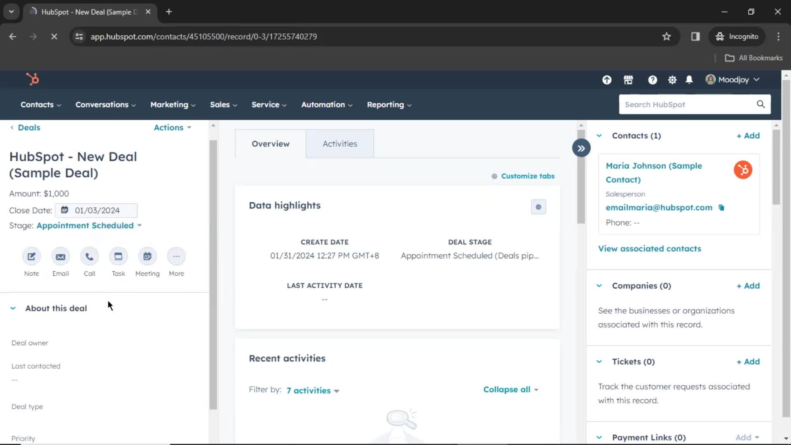Collapse the right sidebar with double arrows
The image size is (791, 445).
[581, 148]
